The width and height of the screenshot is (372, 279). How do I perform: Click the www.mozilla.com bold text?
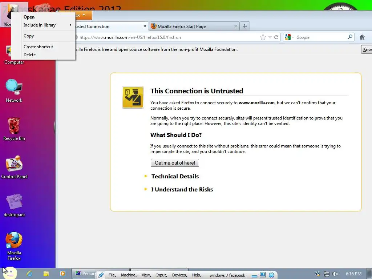point(256,103)
